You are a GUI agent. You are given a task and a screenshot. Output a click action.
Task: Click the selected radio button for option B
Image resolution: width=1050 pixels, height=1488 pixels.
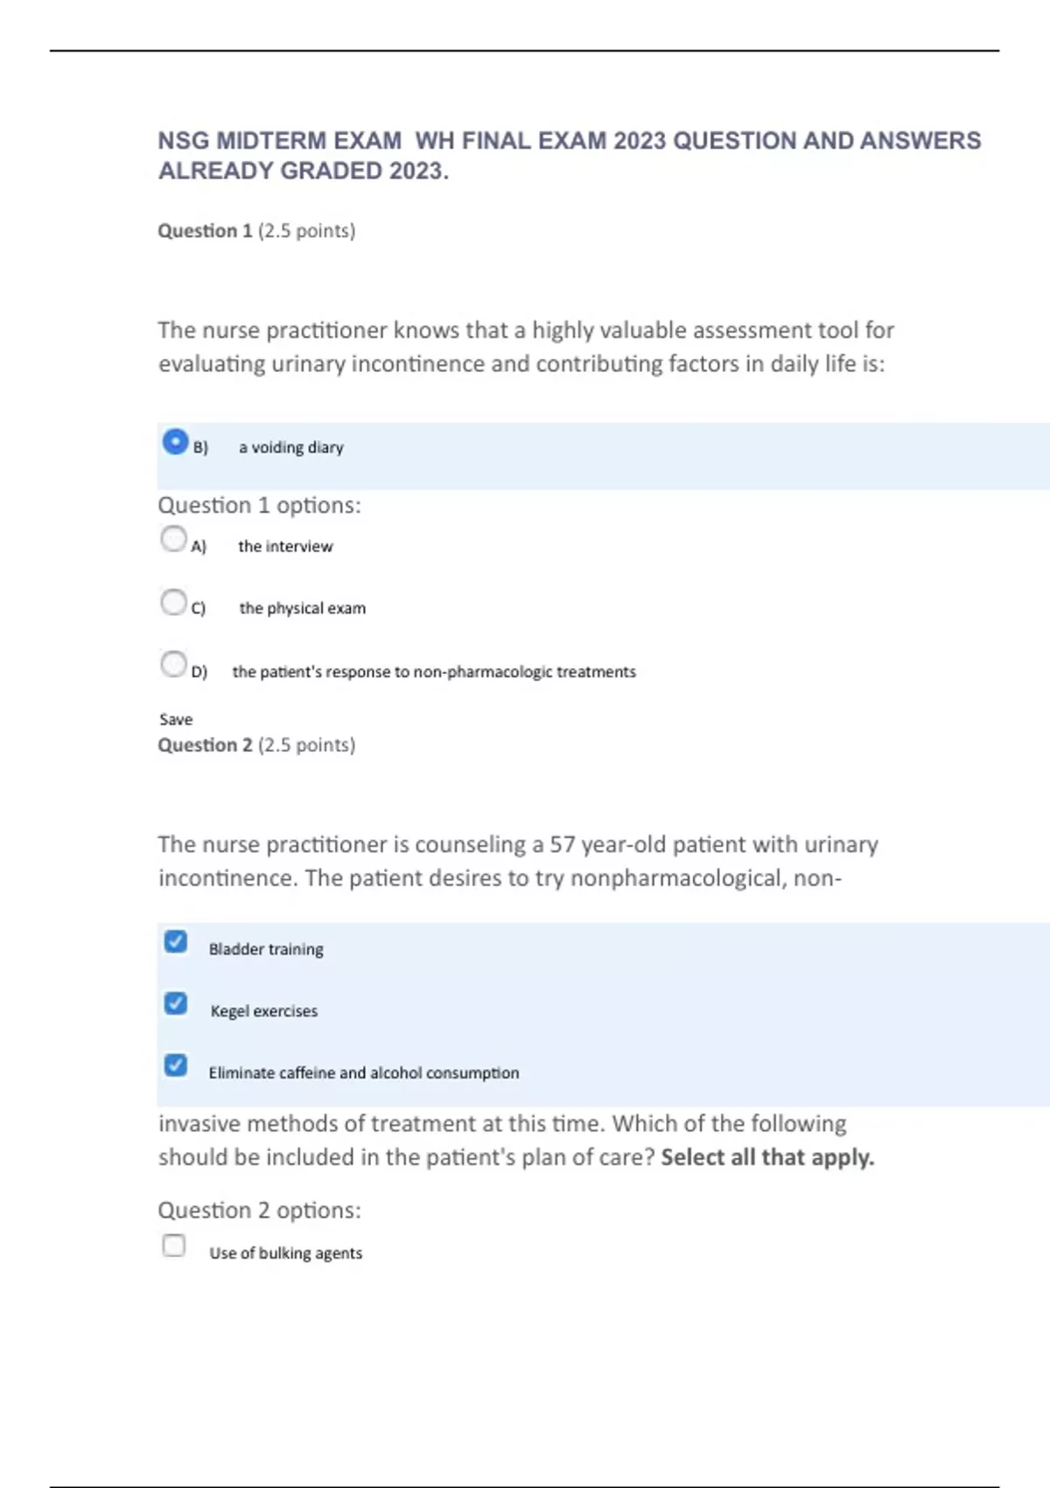(175, 442)
